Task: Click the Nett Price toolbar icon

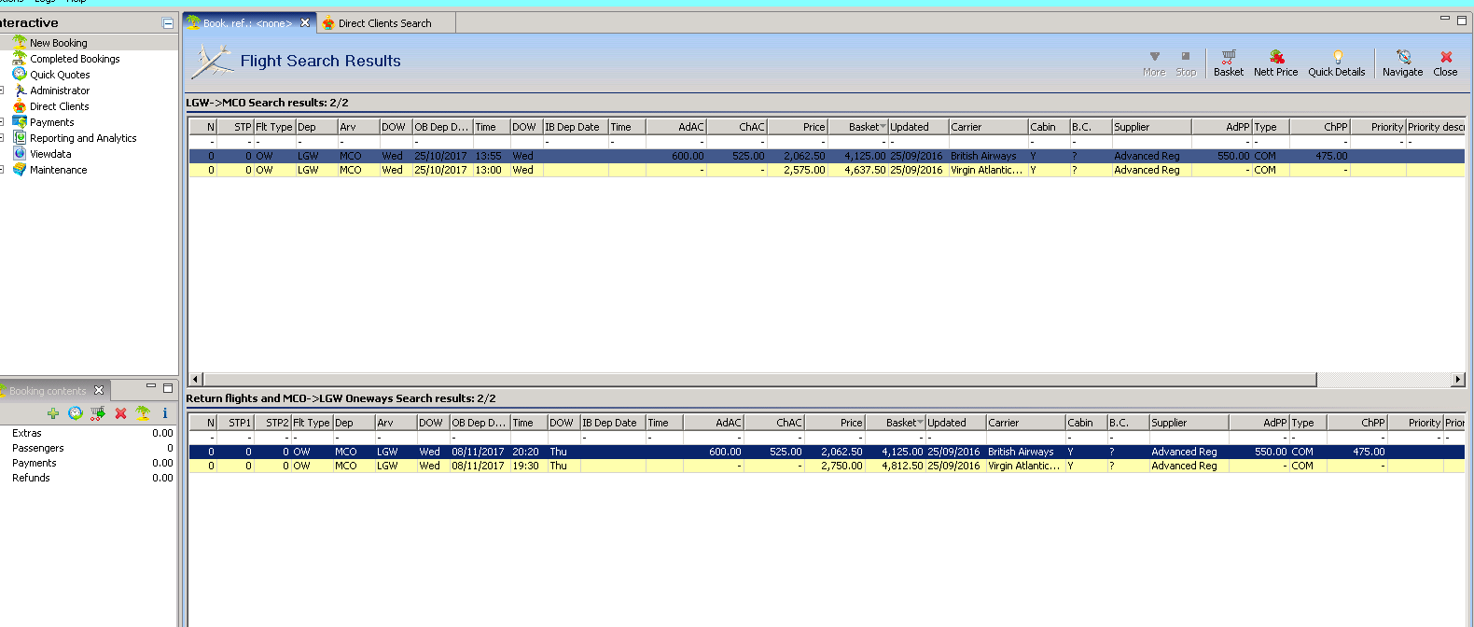Action: [x=1275, y=63]
